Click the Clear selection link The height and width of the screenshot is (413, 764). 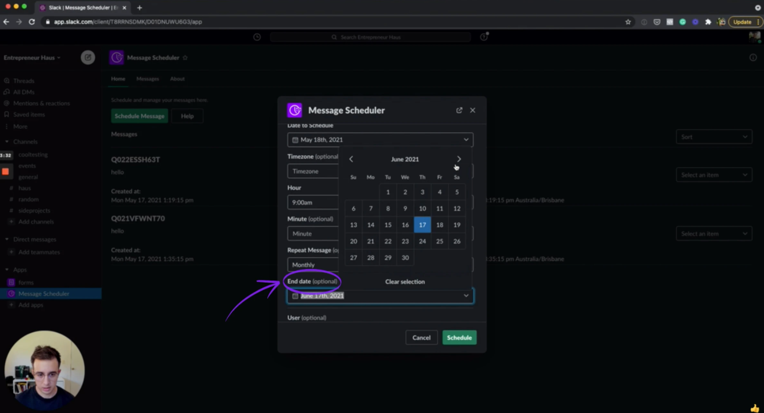405,281
